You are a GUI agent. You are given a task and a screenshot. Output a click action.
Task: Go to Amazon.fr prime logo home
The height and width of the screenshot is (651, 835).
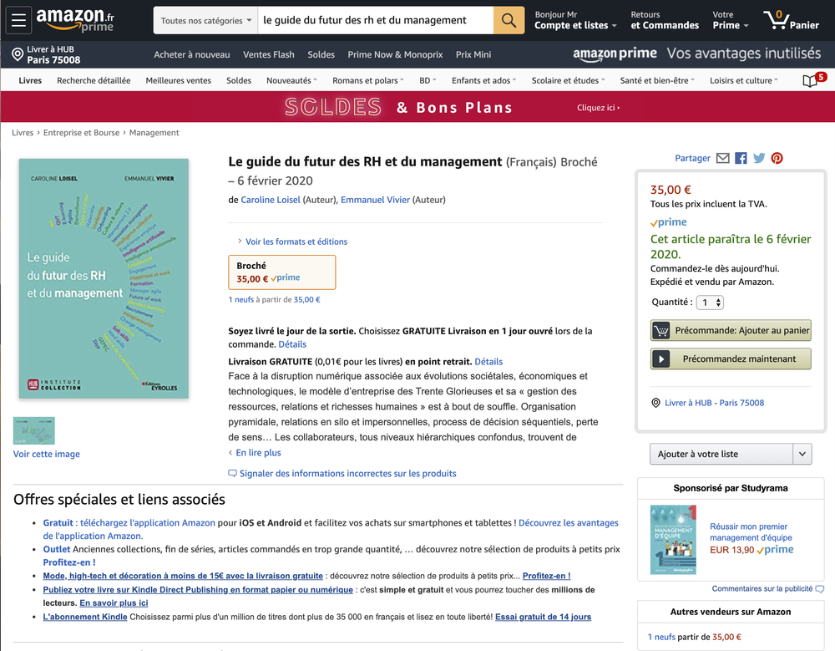[x=76, y=20]
